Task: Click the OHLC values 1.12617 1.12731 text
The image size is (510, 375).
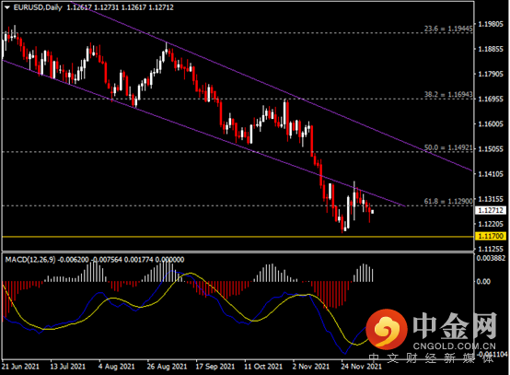Action: [93, 7]
